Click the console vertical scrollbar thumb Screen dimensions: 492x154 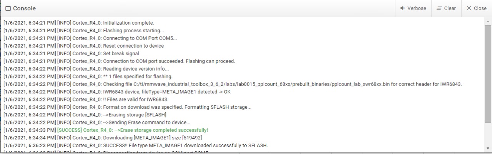pos(488,74)
